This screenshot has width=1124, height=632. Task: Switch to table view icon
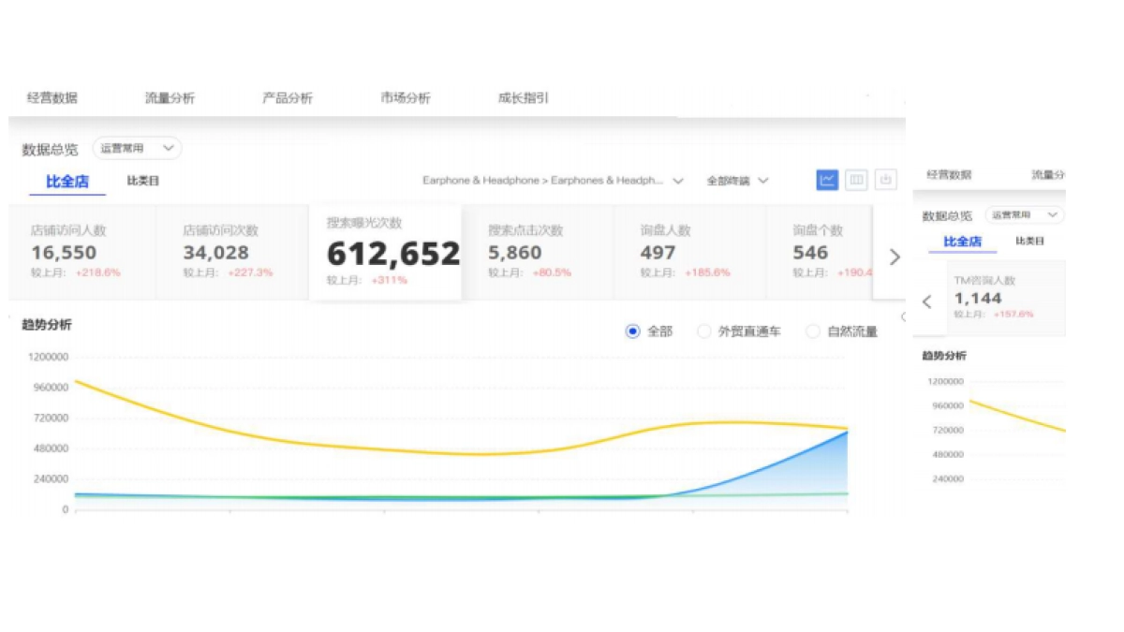pyautogui.click(x=856, y=180)
